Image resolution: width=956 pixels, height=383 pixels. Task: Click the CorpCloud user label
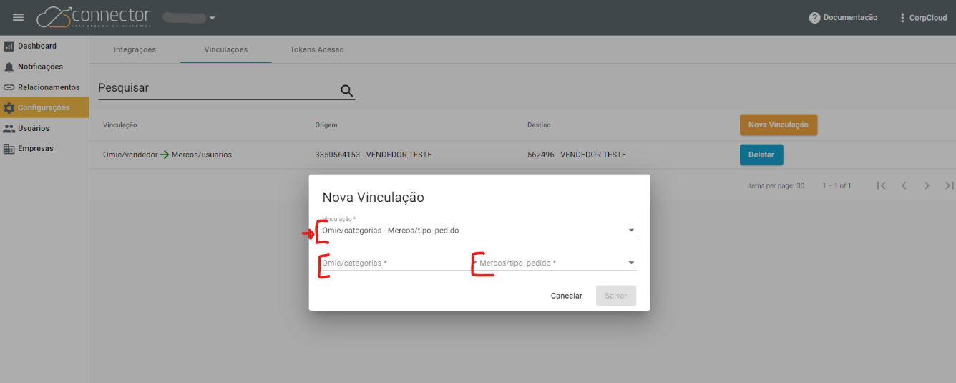928,18
